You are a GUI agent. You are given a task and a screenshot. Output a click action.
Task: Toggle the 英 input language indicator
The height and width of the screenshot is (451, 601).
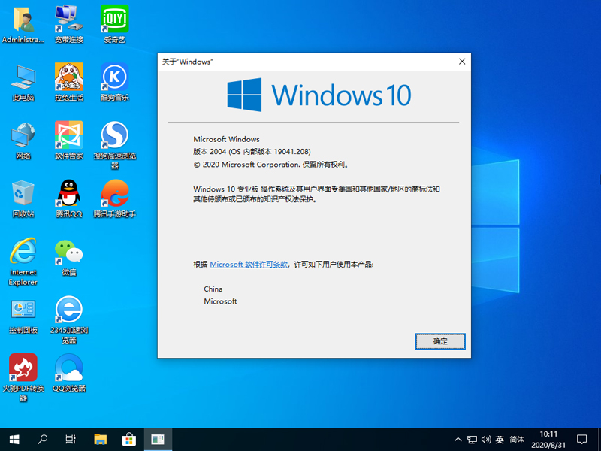click(x=499, y=438)
